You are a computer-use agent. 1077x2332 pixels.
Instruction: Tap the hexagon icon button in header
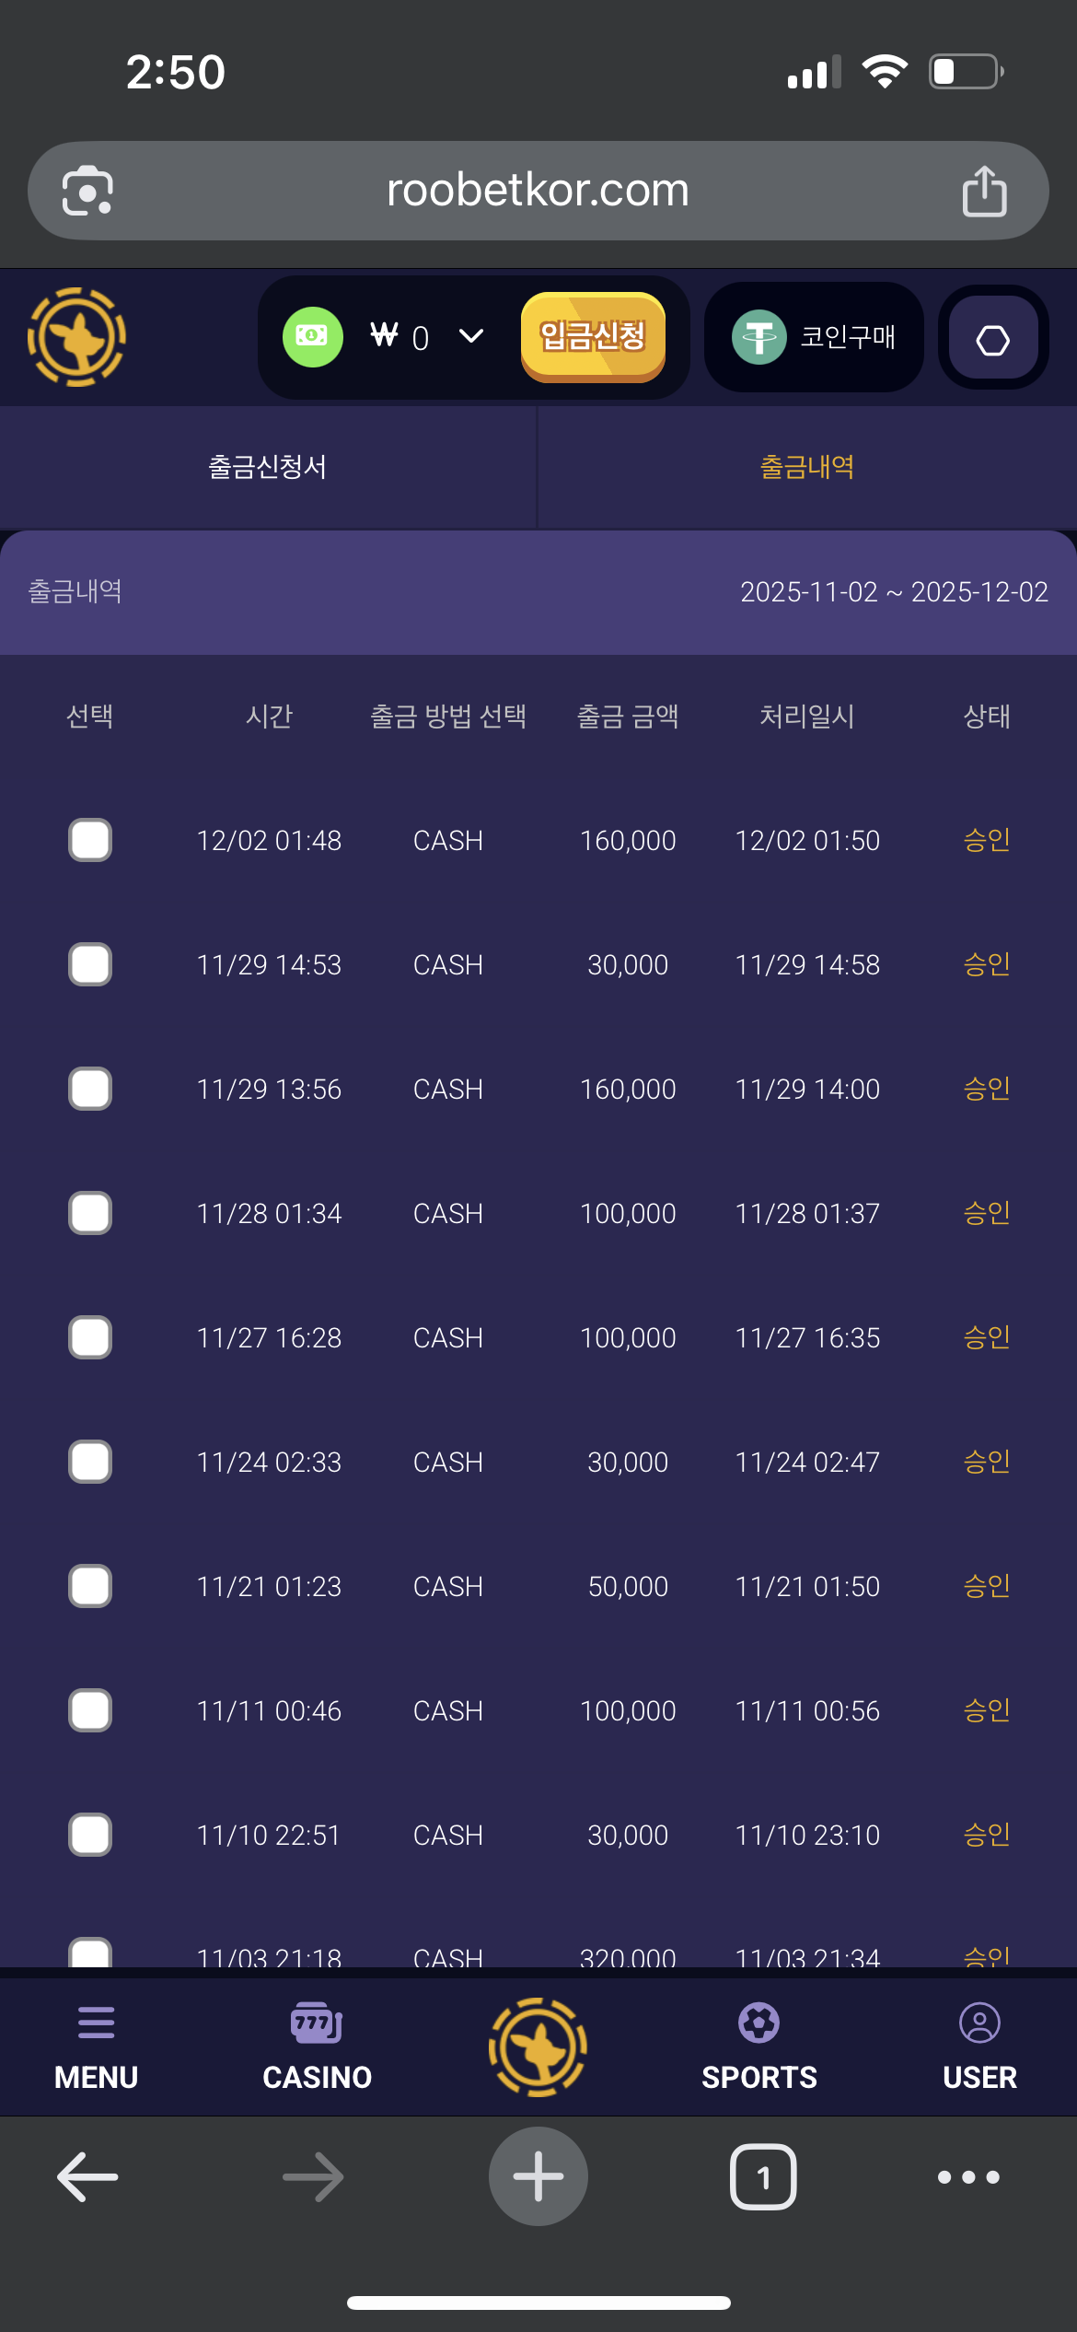992,339
